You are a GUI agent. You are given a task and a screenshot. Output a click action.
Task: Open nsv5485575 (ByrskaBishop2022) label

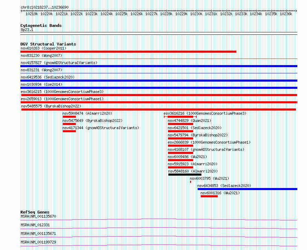tap(51, 106)
